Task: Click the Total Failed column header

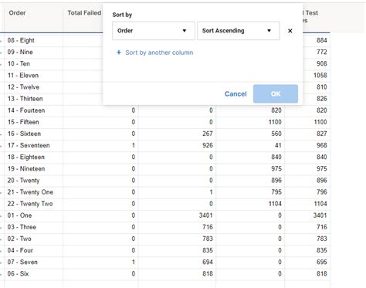Action: tap(84, 13)
